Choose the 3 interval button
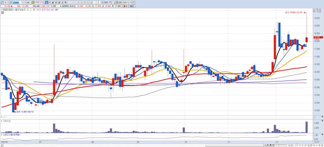 coord(72,2)
